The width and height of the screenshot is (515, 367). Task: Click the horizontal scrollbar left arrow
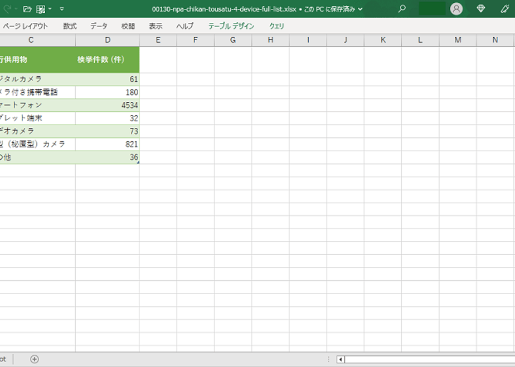pos(341,359)
